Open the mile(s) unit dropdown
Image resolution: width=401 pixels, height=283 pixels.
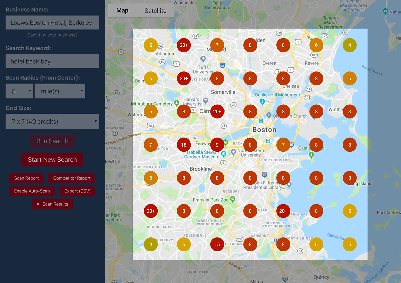pyautogui.click(x=60, y=91)
